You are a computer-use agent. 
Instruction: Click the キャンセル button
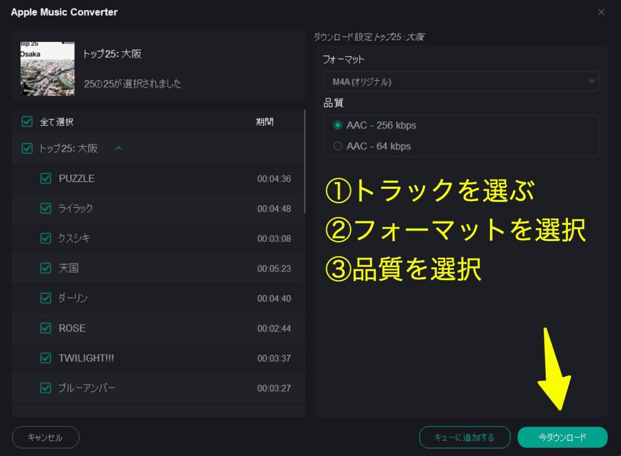click(x=45, y=437)
